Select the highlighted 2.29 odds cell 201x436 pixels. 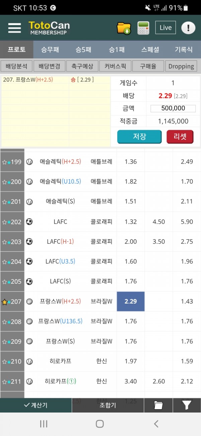pyautogui.click(x=131, y=302)
